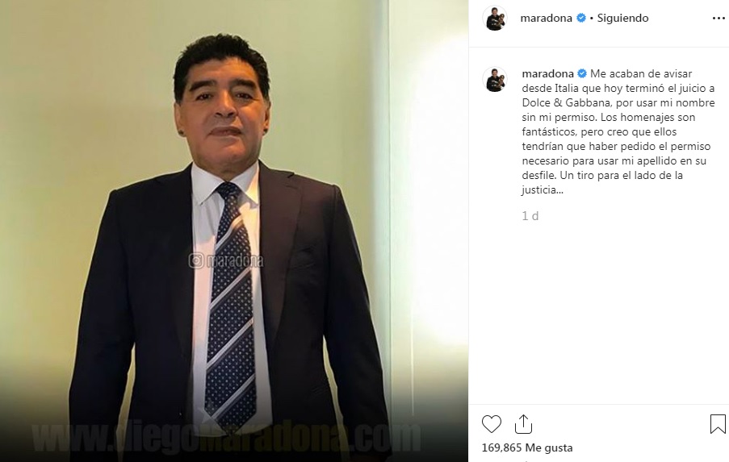729x462 pixels.
Task: Open maradona avatar beside the caption
Action: pyautogui.click(x=495, y=79)
